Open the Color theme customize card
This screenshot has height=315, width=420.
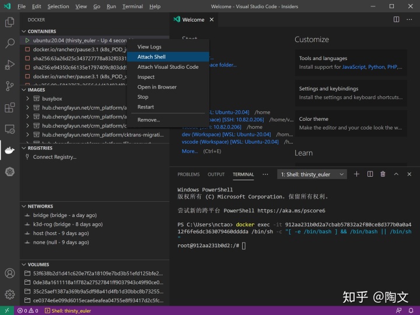[x=351, y=123]
